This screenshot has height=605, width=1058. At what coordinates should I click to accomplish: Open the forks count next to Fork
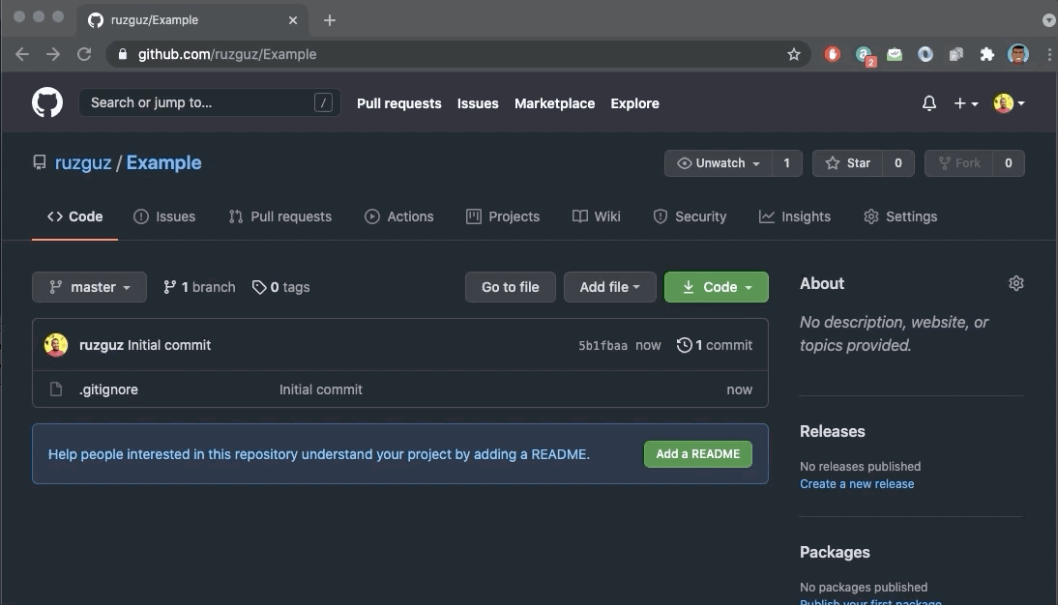(x=1009, y=163)
